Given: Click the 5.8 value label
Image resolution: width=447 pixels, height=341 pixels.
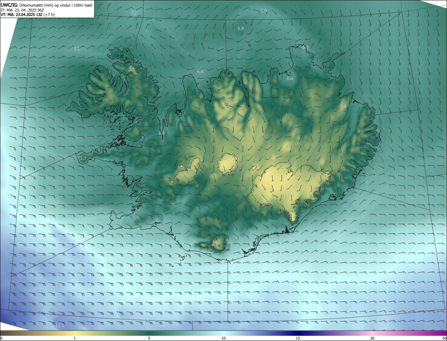Looking at the screenshot, I should [x=241, y=28].
